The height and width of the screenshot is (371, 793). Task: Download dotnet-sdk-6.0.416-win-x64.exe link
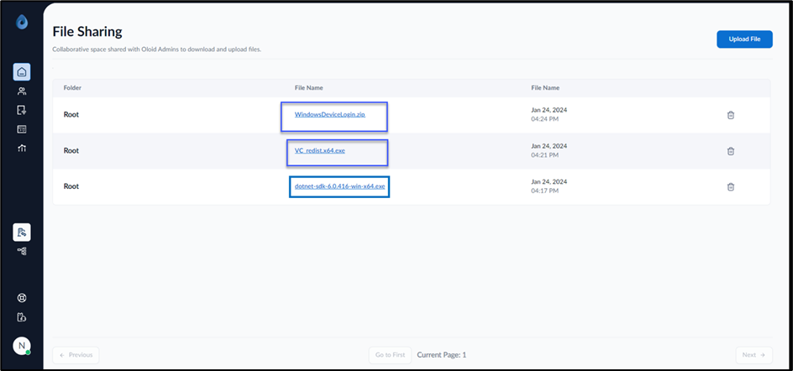[x=340, y=186]
